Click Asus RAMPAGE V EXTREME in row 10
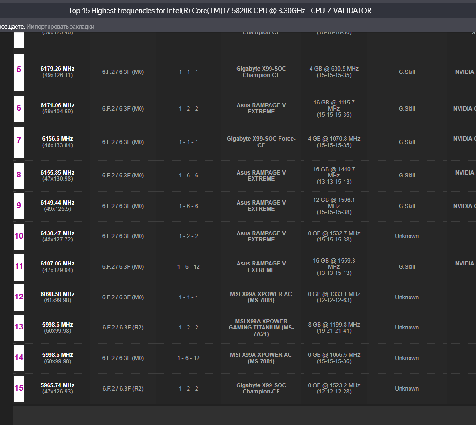The height and width of the screenshot is (425, 476). 261,236
